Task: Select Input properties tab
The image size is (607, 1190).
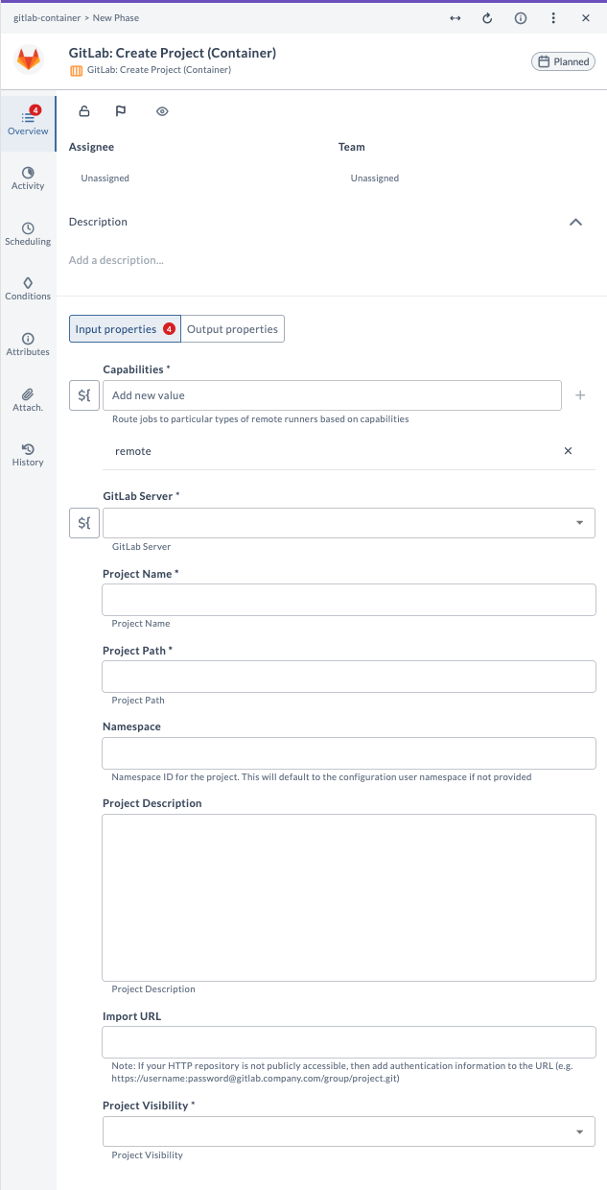Action: [x=125, y=329]
